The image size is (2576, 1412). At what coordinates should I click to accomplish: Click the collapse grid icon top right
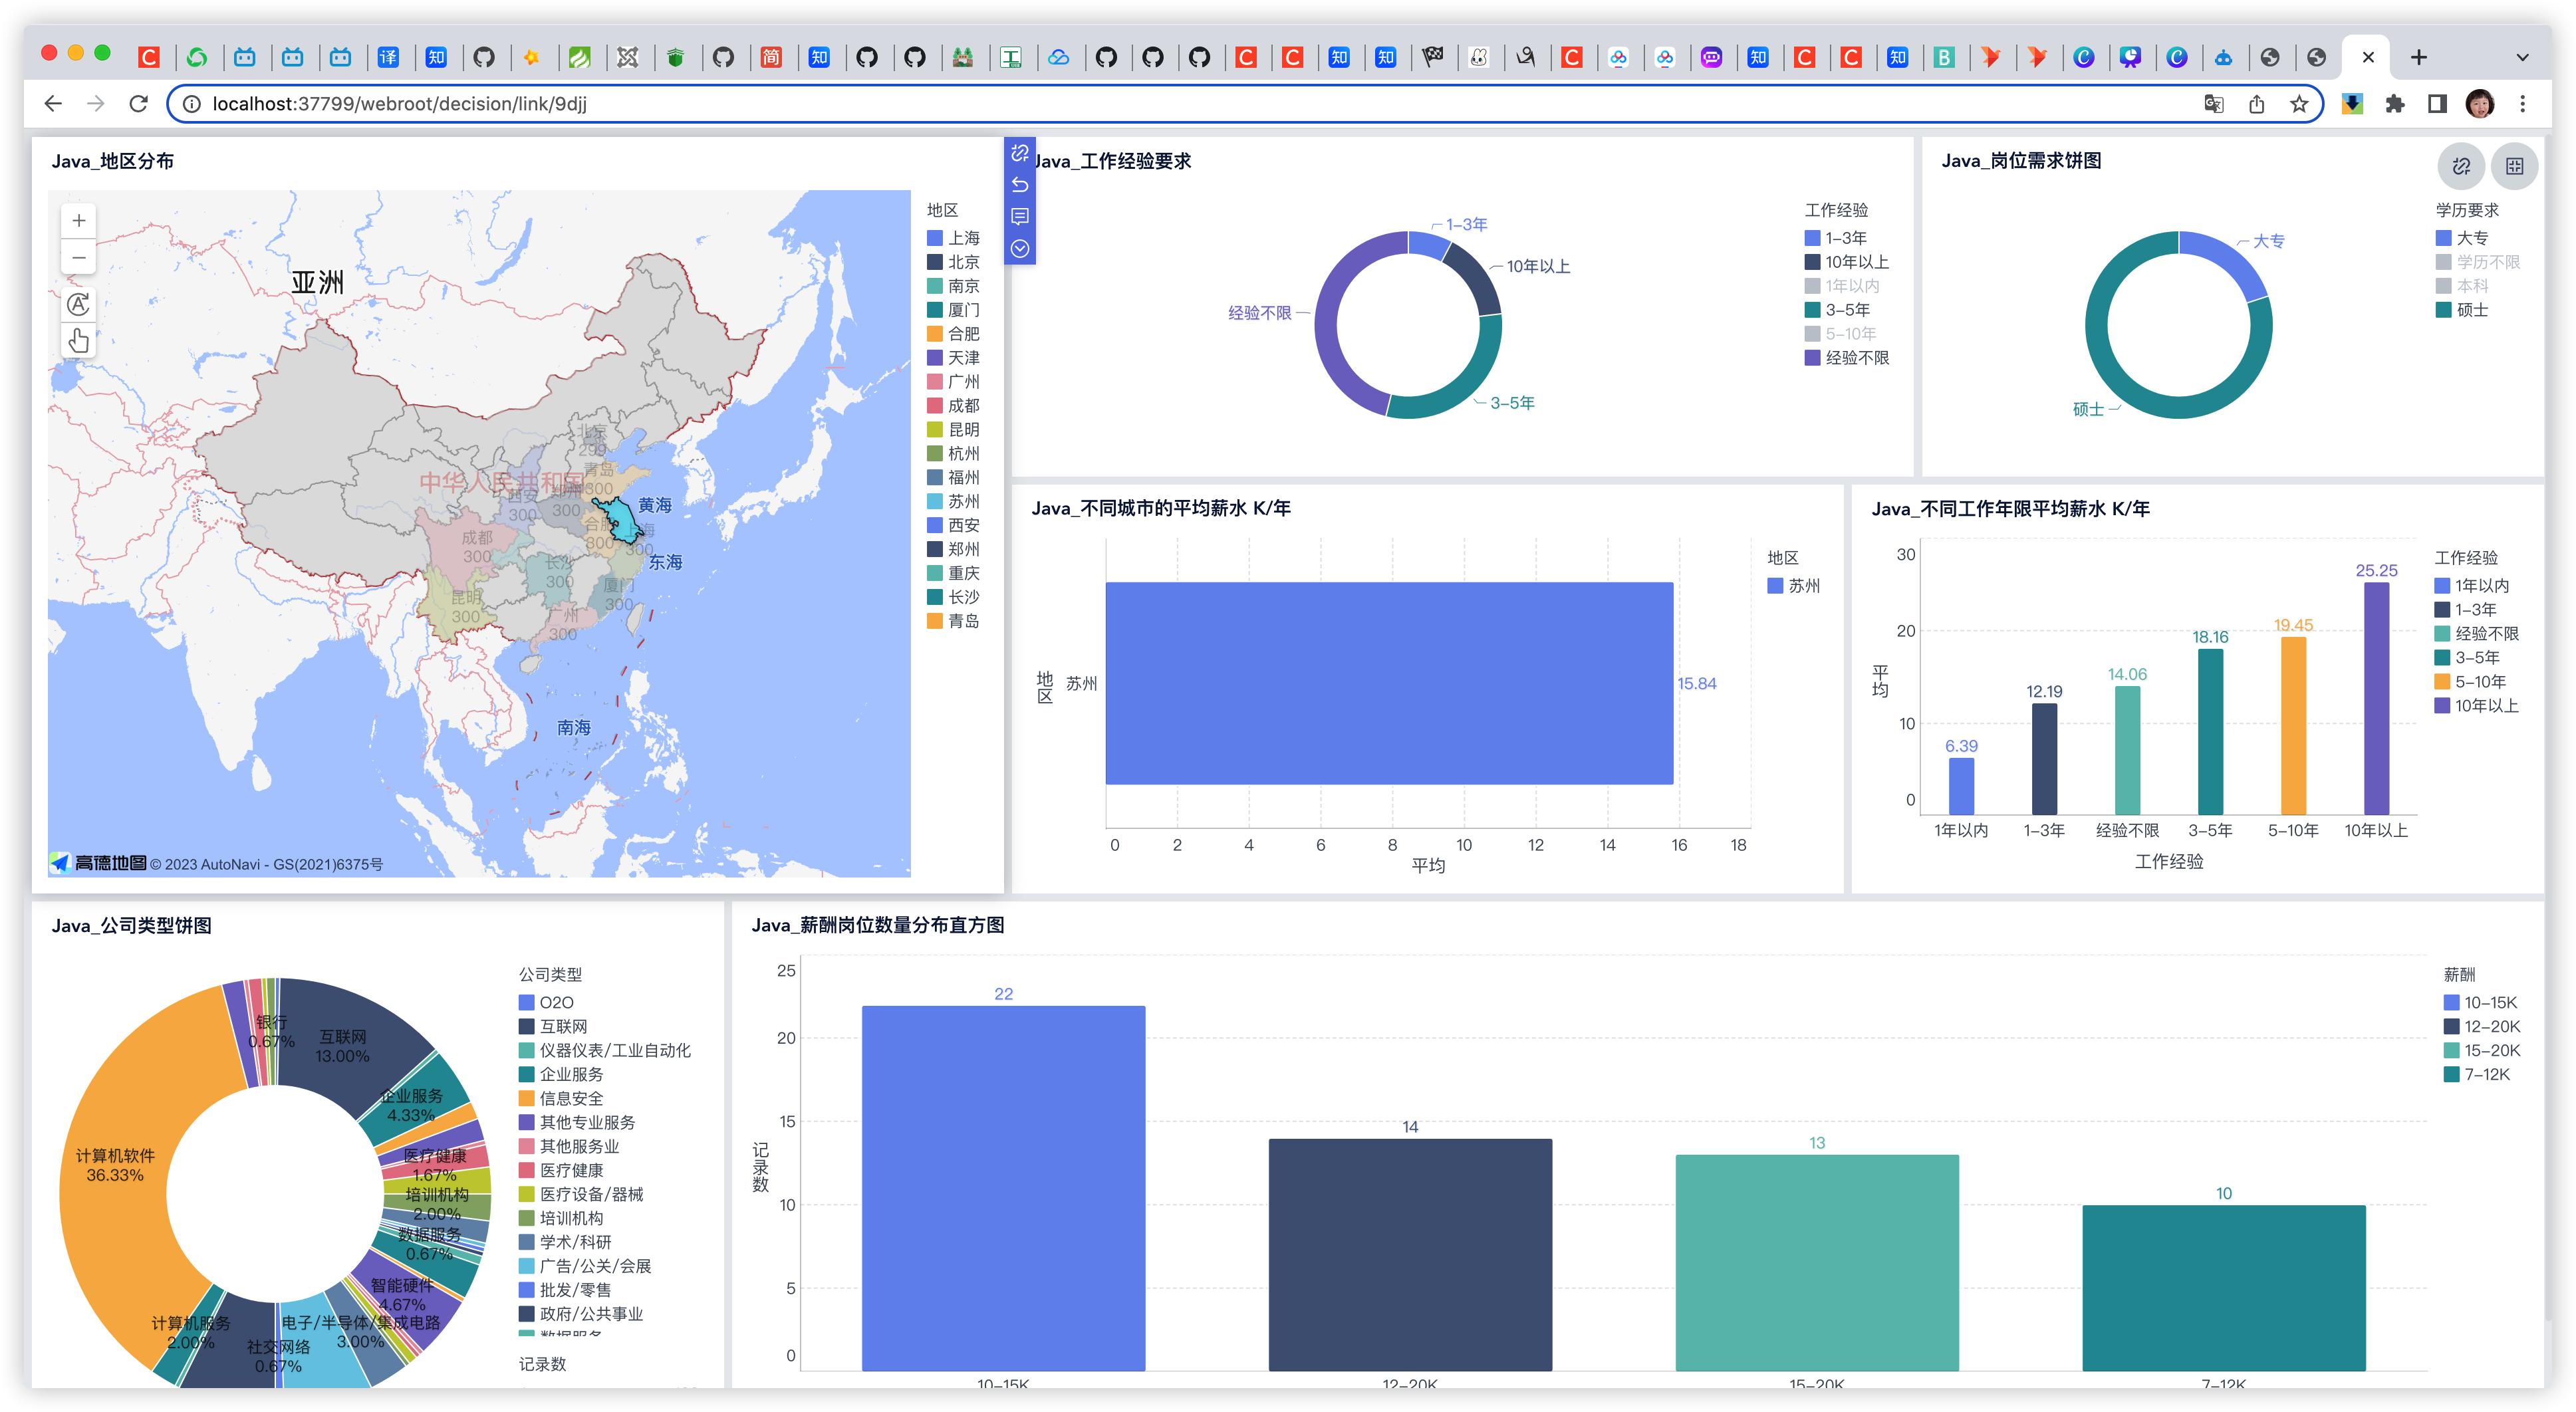pyautogui.click(x=2514, y=166)
